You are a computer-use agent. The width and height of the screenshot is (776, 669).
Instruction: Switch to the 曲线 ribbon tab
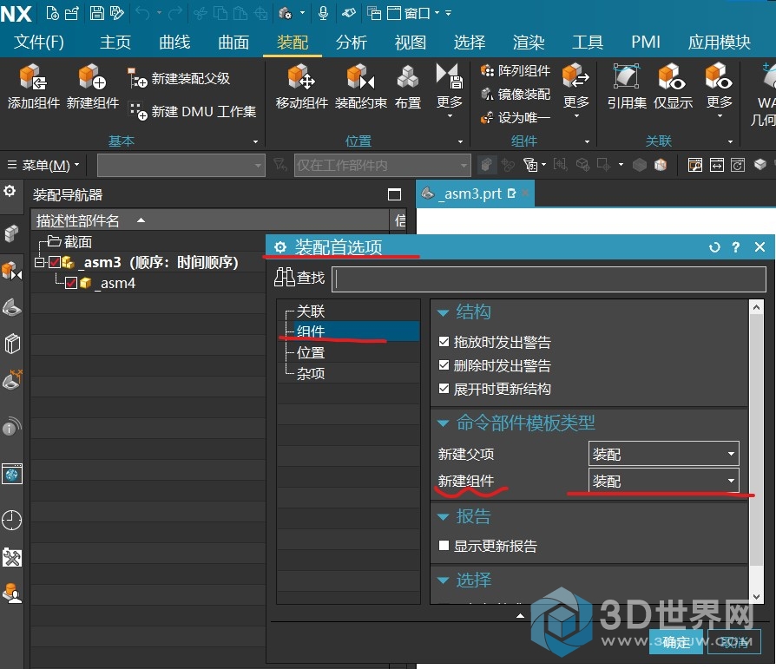click(x=174, y=42)
